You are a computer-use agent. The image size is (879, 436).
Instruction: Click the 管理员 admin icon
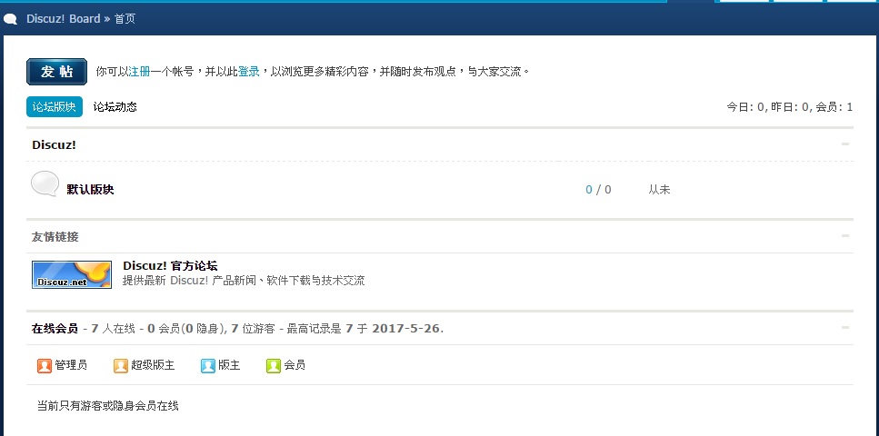(x=45, y=366)
